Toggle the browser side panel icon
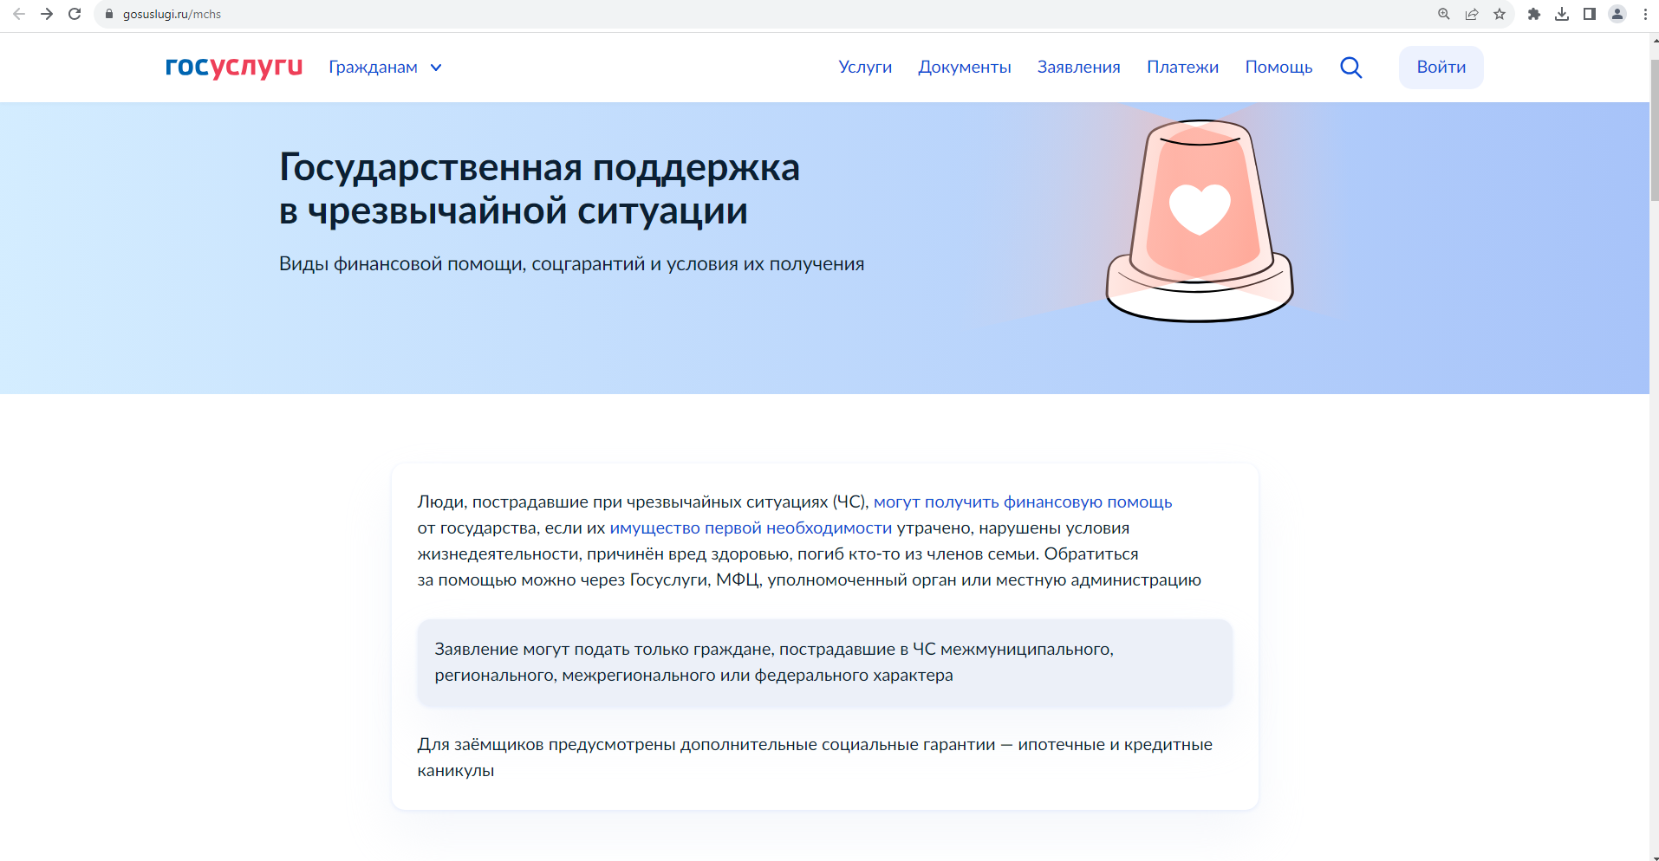Viewport: 1659px width, 861px height. click(x=1590, y=14)
